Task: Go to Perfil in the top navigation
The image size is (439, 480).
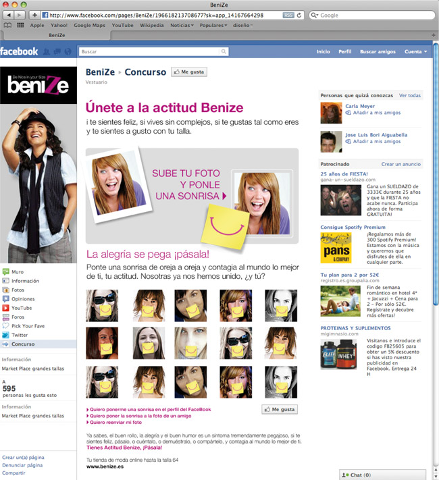Action: coord(344,51)
